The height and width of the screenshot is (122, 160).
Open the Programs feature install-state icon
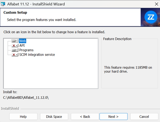(15, 50)
